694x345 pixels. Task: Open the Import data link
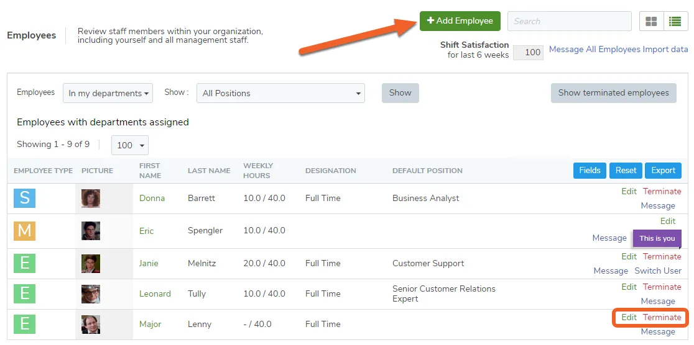[x=665, y=50]
